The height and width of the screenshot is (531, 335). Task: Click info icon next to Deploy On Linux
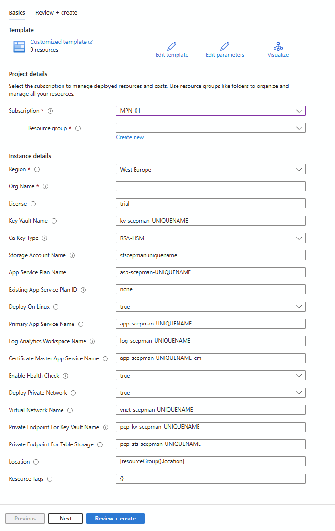coord(56,307)
